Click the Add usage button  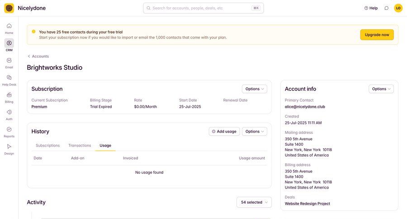[224, 132]
